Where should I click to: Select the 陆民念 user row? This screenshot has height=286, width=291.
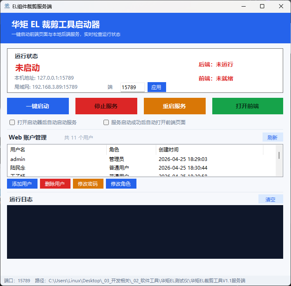(141, 168)
